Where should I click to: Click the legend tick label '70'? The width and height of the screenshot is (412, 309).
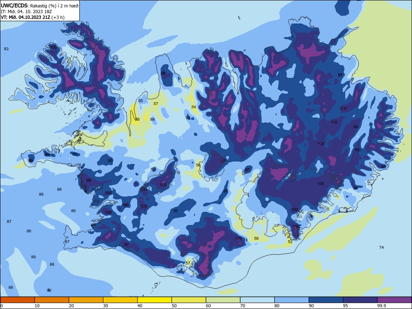pyautogui.click(x=243, y=306)
